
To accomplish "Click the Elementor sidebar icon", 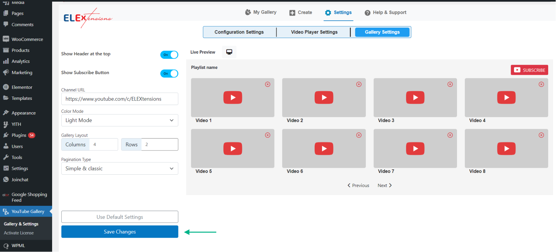I will pyautogui.click(x=6, y=87).
